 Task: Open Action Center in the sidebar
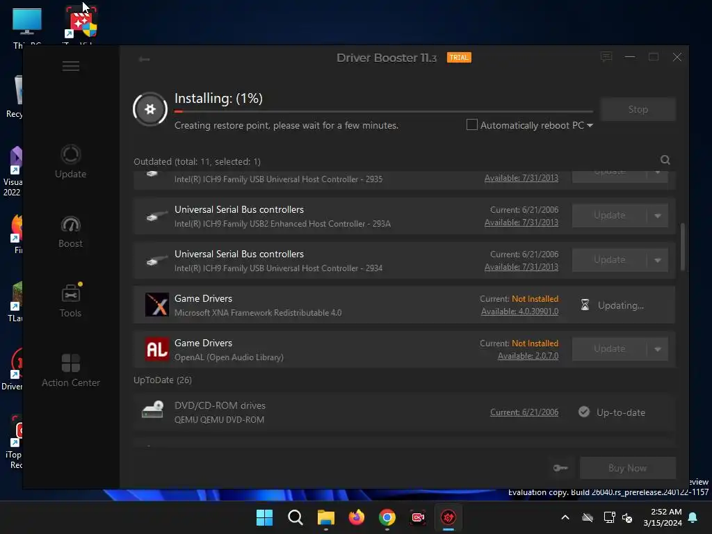click(71, 371)
